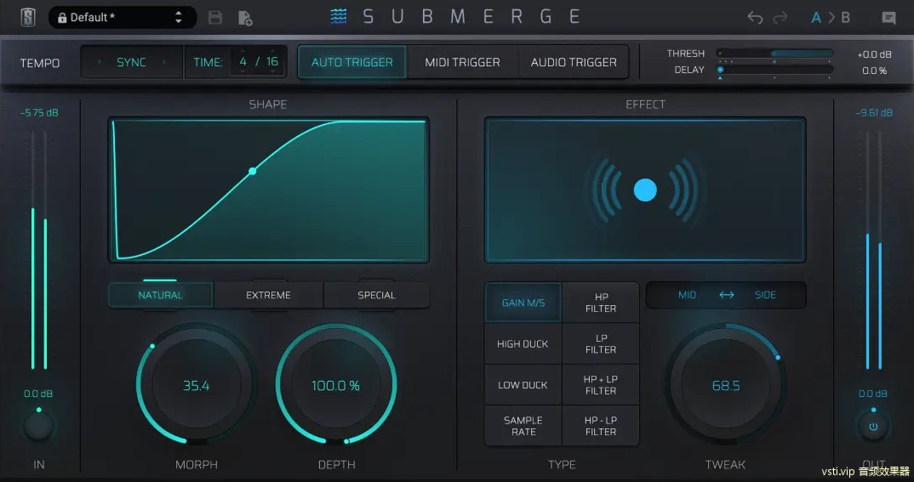Click the MID label
Viewport: 914px width, 482px height.
pyautogui.click(x=688, y=295)
